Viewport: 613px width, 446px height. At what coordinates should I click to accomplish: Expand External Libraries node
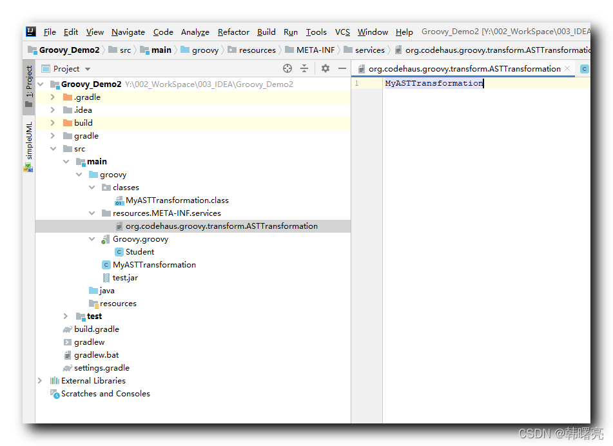[x=40, y=380]
